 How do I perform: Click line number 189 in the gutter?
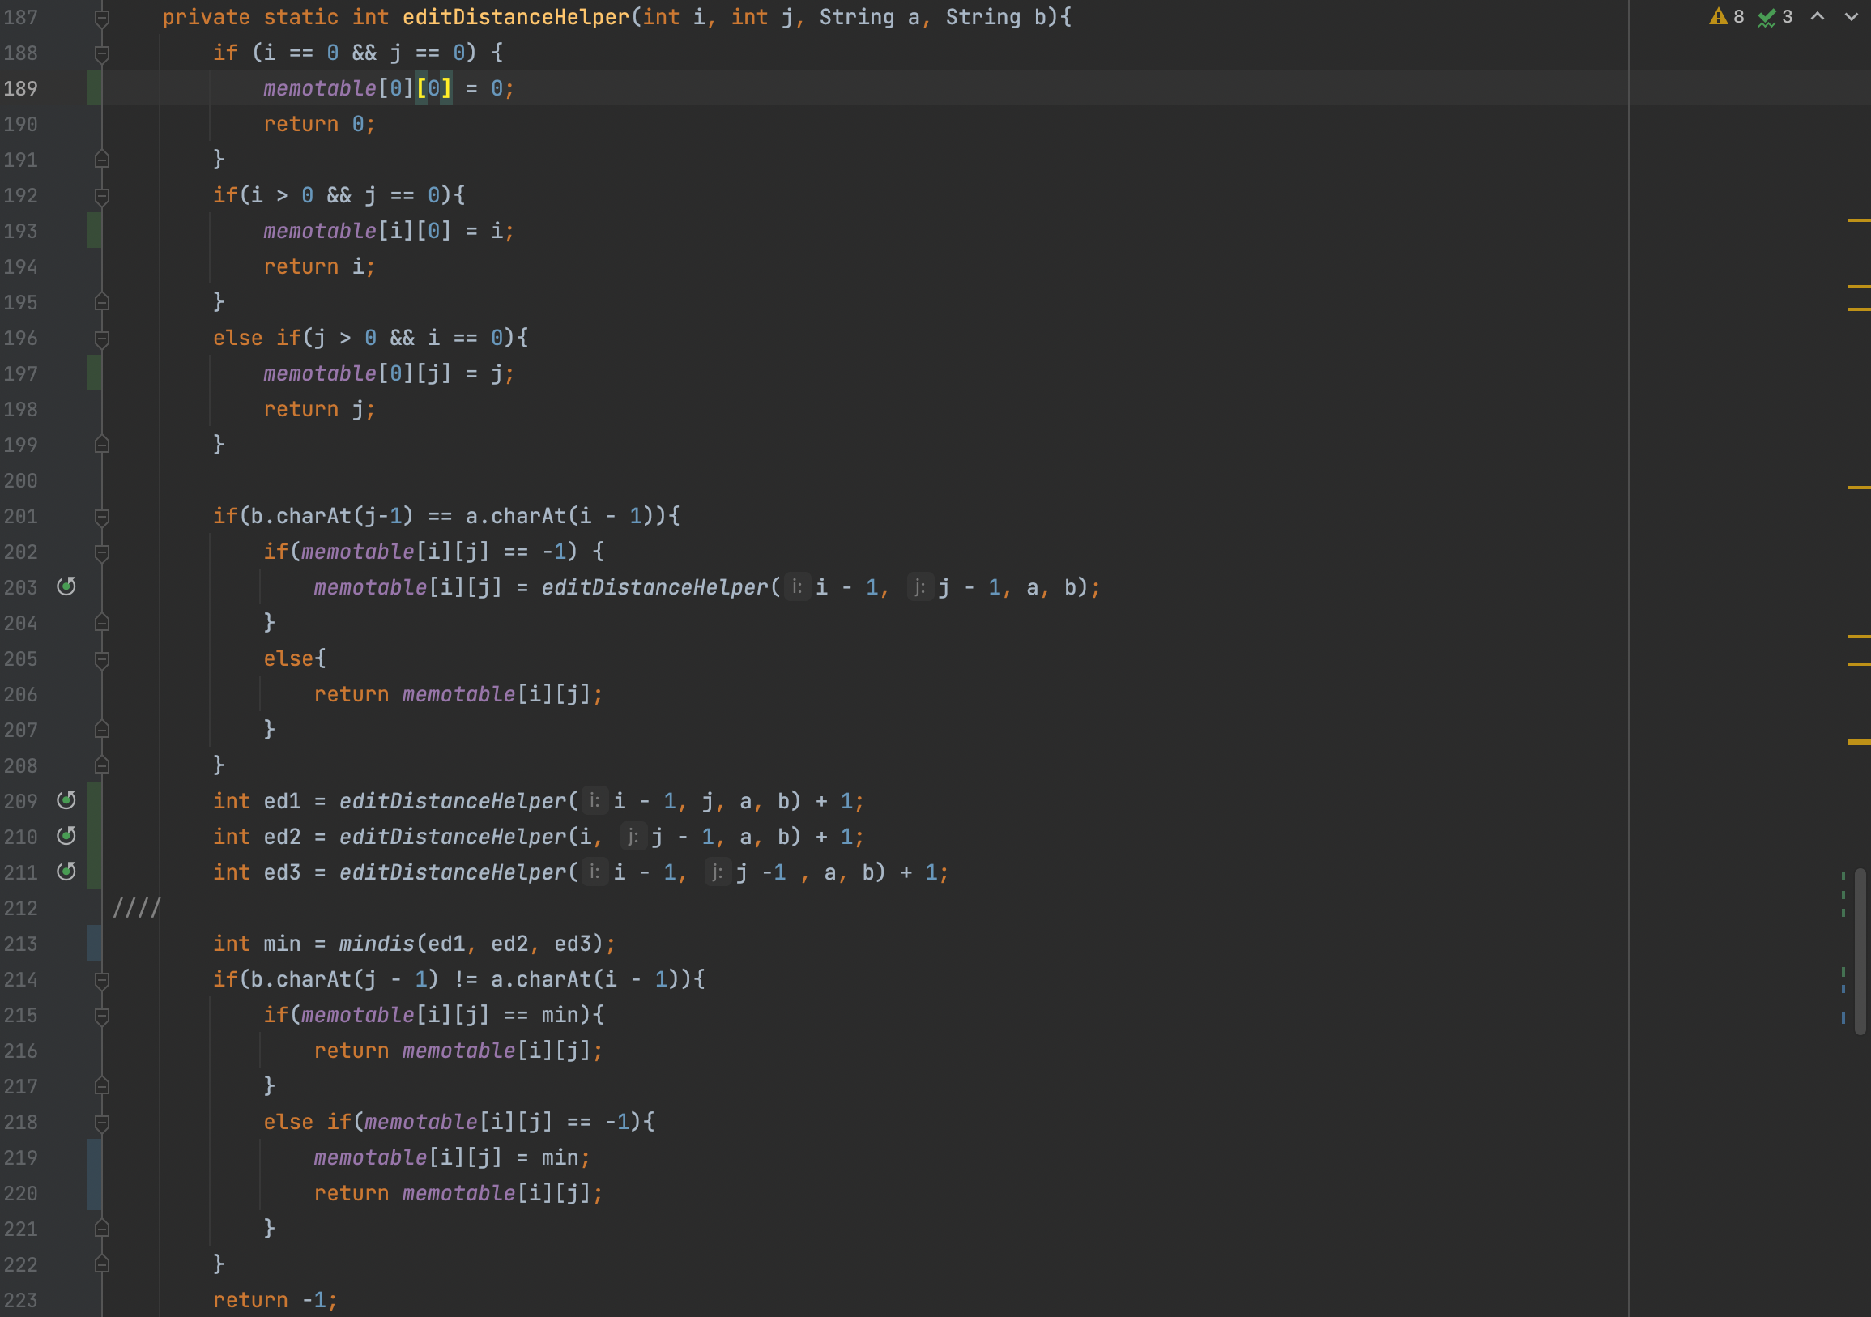(21, 89)
